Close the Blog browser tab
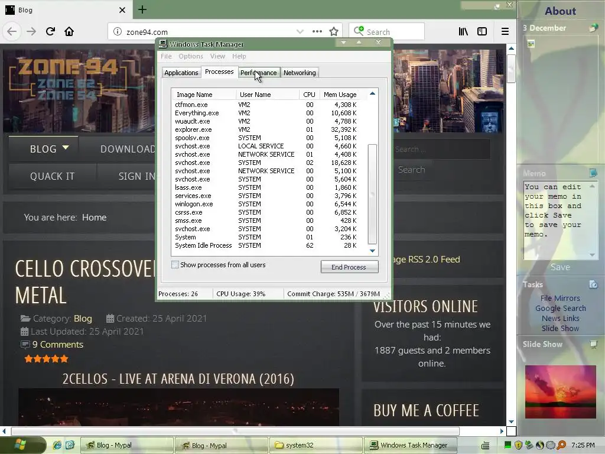The width and height of the screenshot is (605, 454). 122,10
